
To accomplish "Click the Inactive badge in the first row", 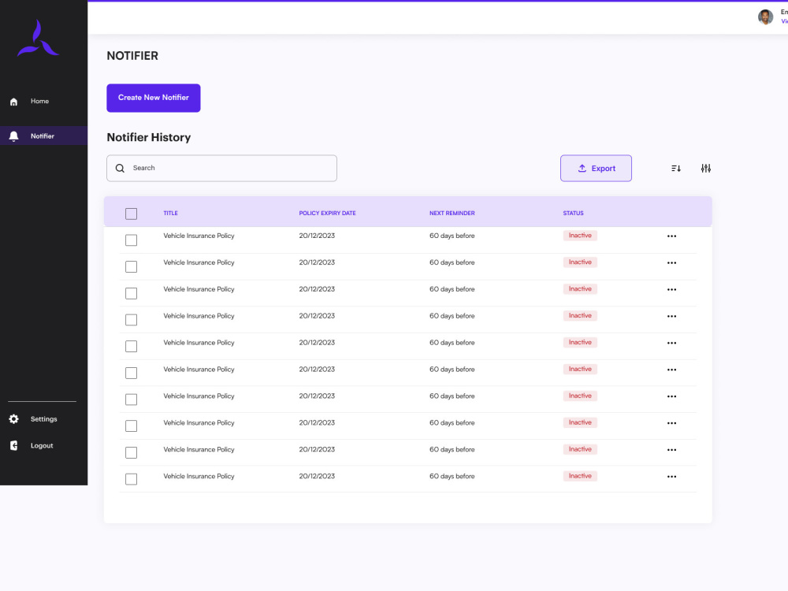I will pyautogui.click(x=580, y=236).
